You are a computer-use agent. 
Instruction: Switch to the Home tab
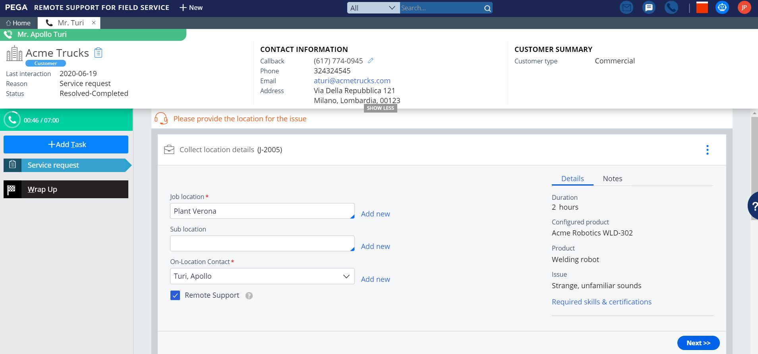click(18, 23)
